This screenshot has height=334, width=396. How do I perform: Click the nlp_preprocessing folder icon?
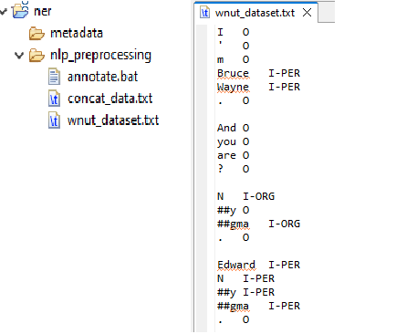coord(36,56)
